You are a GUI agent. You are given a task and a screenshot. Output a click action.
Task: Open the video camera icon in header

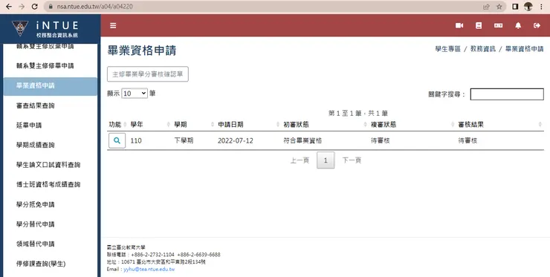[x=459, y=25]
